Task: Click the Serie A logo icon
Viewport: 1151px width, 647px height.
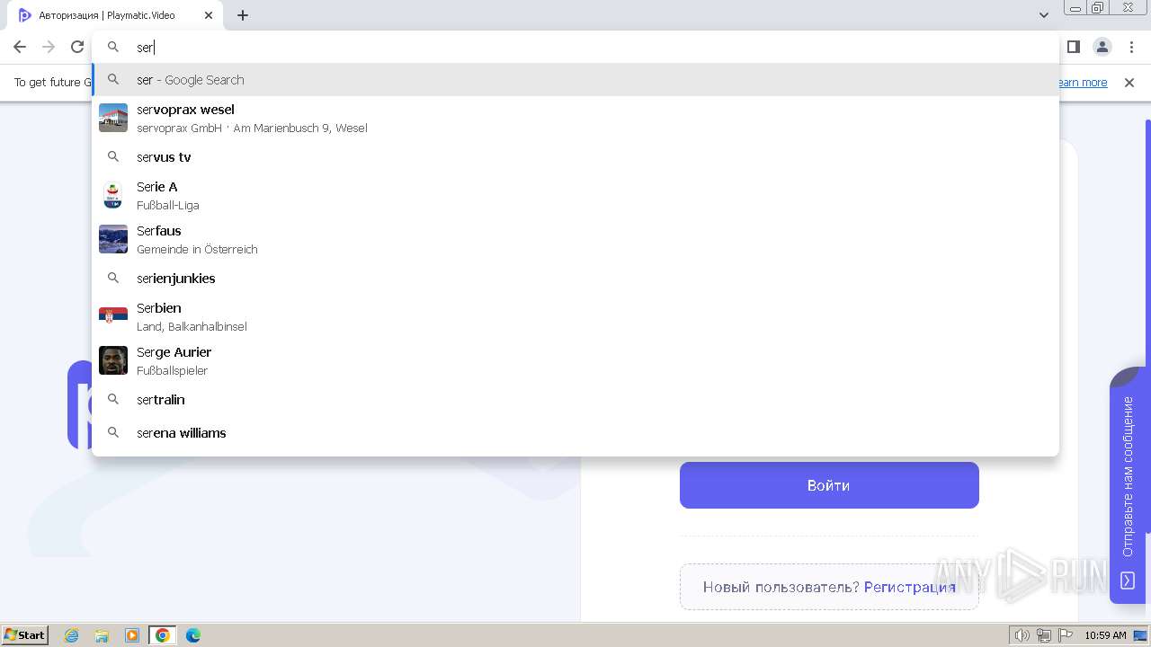Action: tap(113, 195)
